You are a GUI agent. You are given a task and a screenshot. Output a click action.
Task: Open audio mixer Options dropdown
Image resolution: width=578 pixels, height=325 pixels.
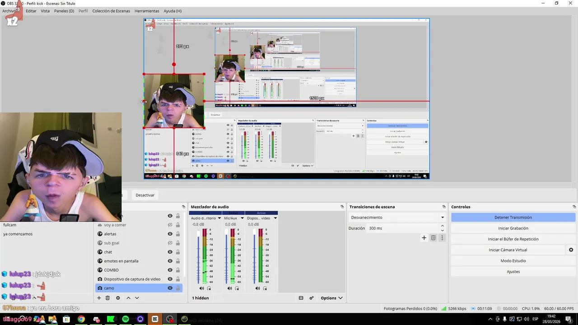coord(331,298)
